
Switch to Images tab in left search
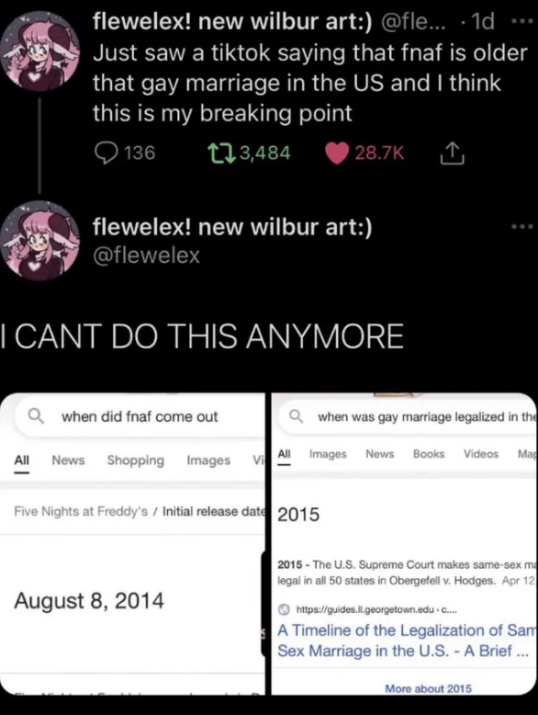pyautogui.click(x=208, y=460)
